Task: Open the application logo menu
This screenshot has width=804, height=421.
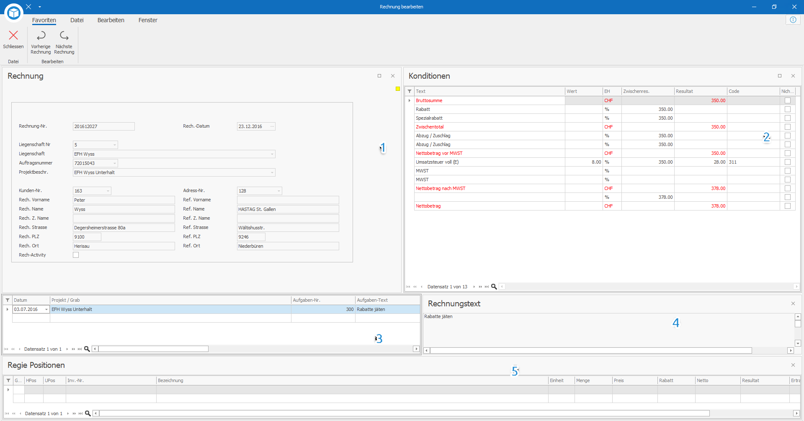Action: click(x=14, y=13)
